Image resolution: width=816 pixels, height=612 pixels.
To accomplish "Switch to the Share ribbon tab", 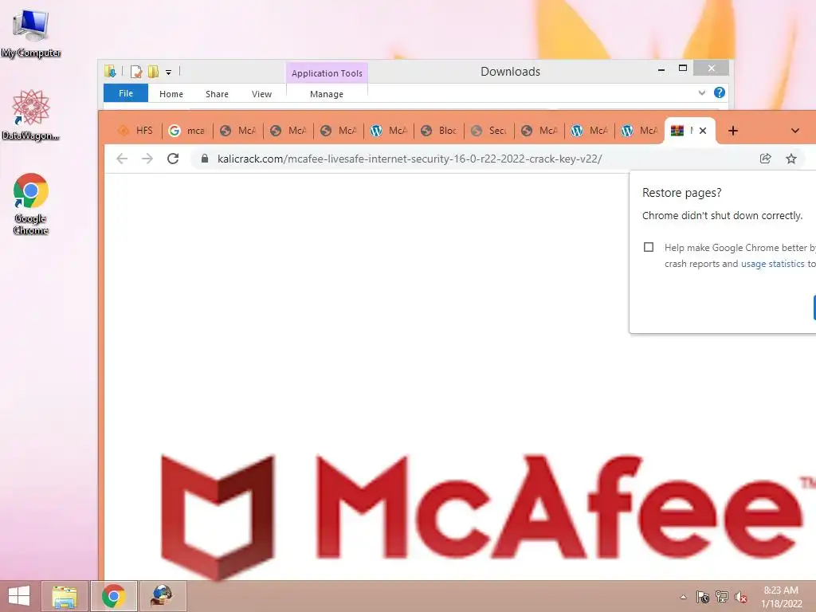I will pos(217,94).
